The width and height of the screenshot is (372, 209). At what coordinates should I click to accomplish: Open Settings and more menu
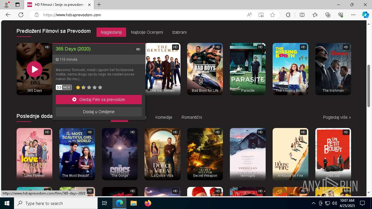click(353, 15)
